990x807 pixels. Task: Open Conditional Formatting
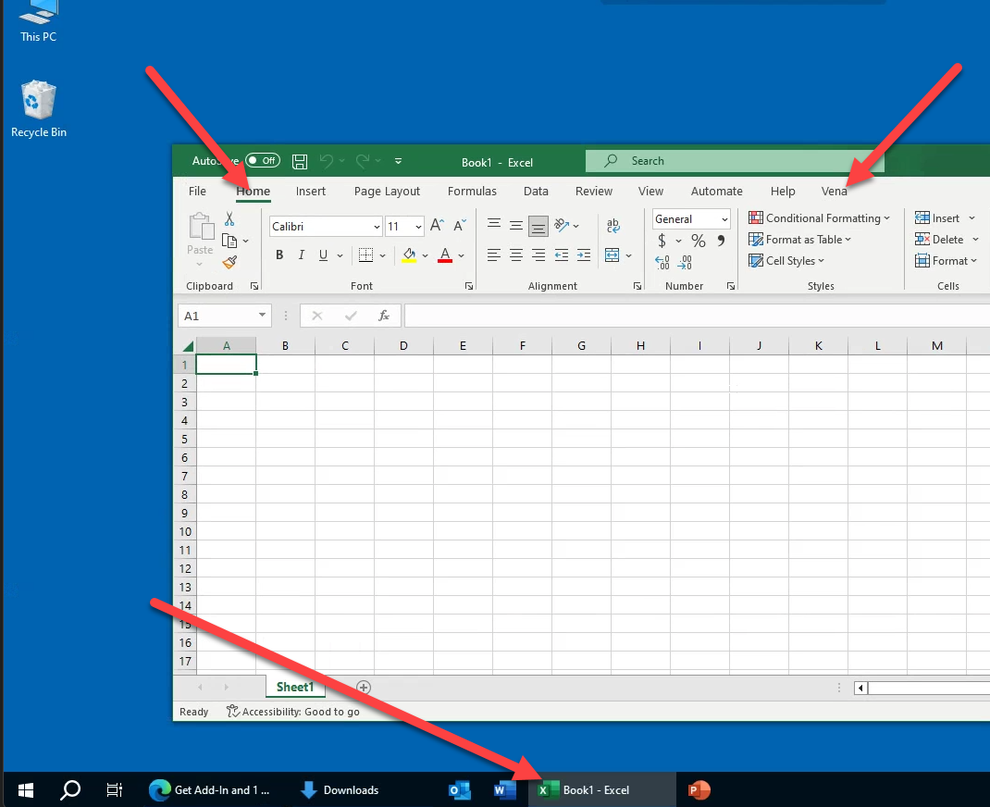[819, 217]
